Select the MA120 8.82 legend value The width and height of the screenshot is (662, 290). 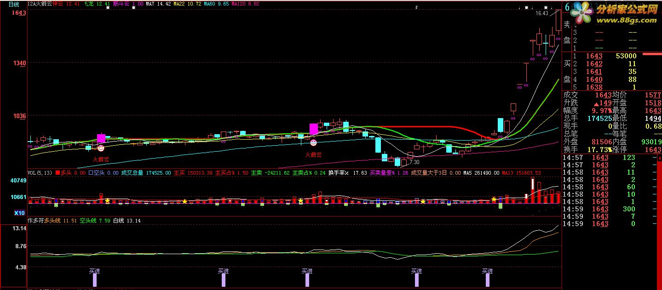245,3
